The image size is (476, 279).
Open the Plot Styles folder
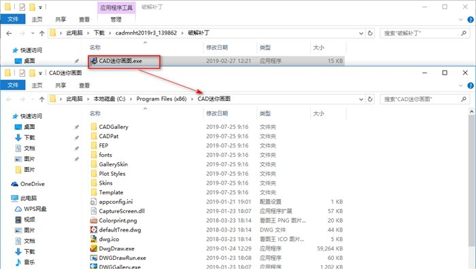pos(112,174)
